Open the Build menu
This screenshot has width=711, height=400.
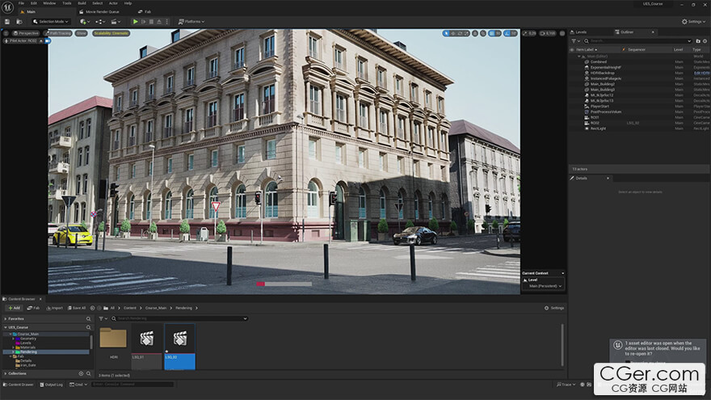click(82, 3)
